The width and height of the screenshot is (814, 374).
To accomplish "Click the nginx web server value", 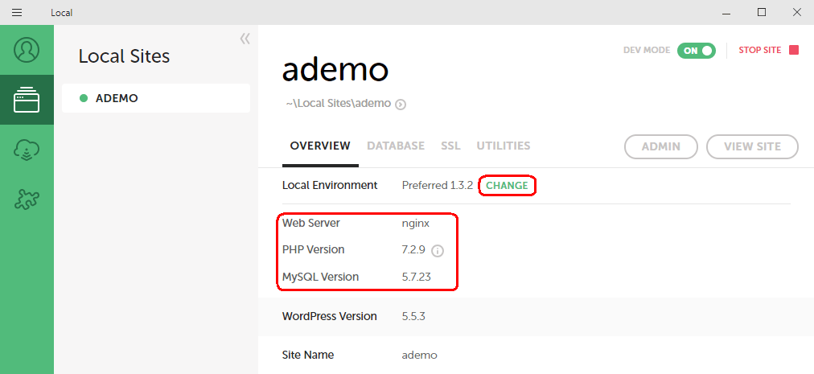I will 416,224.
